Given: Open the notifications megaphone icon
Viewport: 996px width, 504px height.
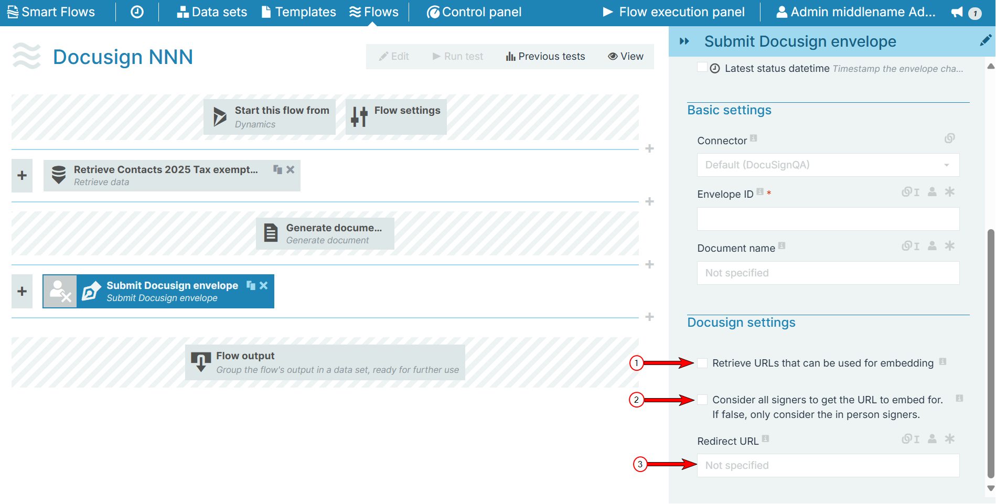Looking at the screenshot, I should [957, 12].
